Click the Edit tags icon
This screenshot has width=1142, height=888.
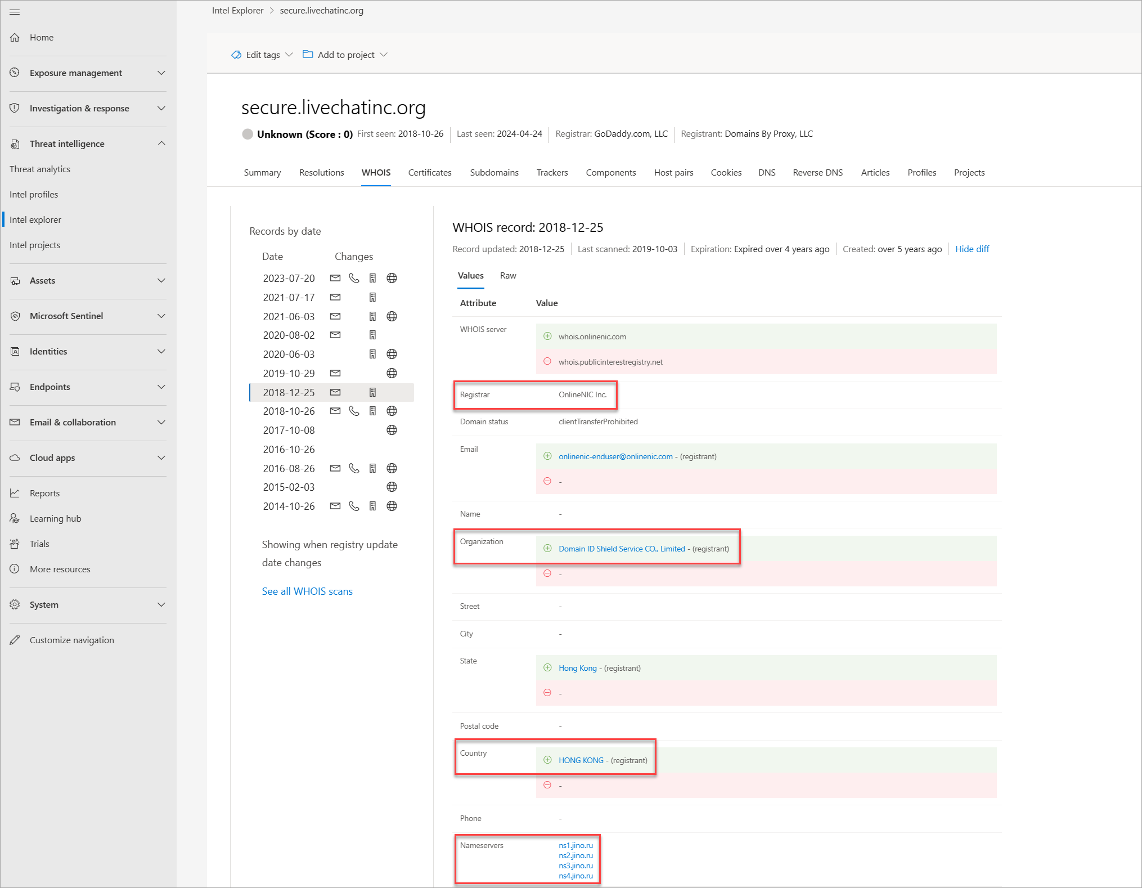(x=236, y=55)
